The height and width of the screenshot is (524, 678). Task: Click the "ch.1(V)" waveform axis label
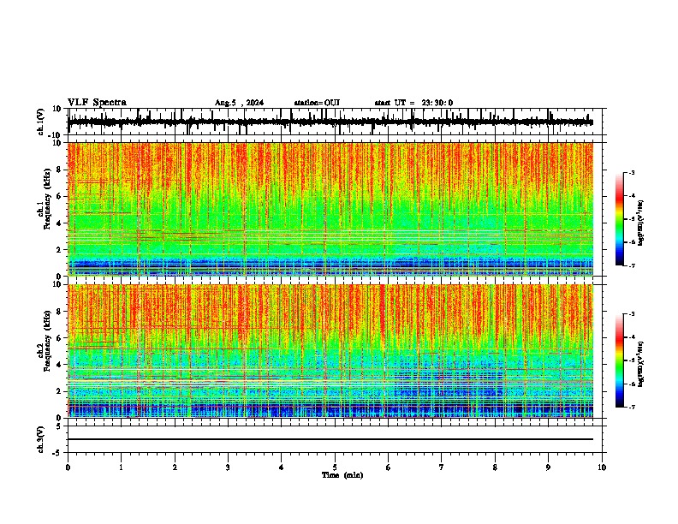click(41, 122)
